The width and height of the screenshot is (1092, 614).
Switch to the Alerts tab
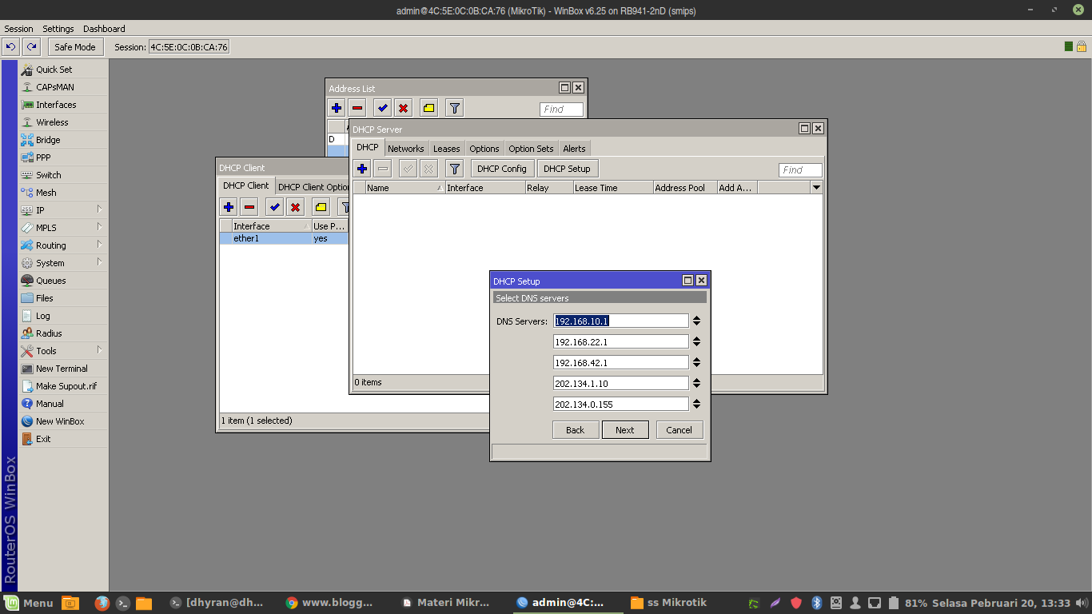tap(574, 149)
